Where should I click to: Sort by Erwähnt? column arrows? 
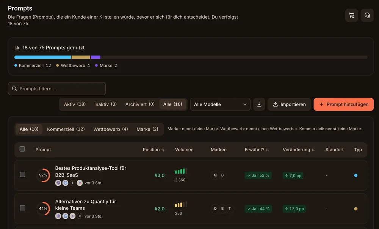point(267,150)
